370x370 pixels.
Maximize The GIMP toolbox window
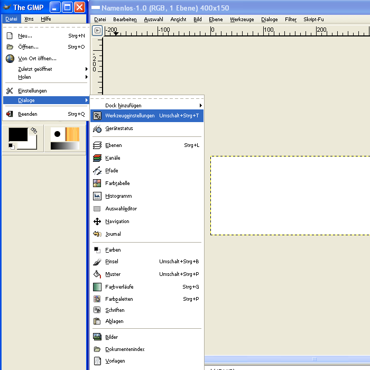coord(67,7)
